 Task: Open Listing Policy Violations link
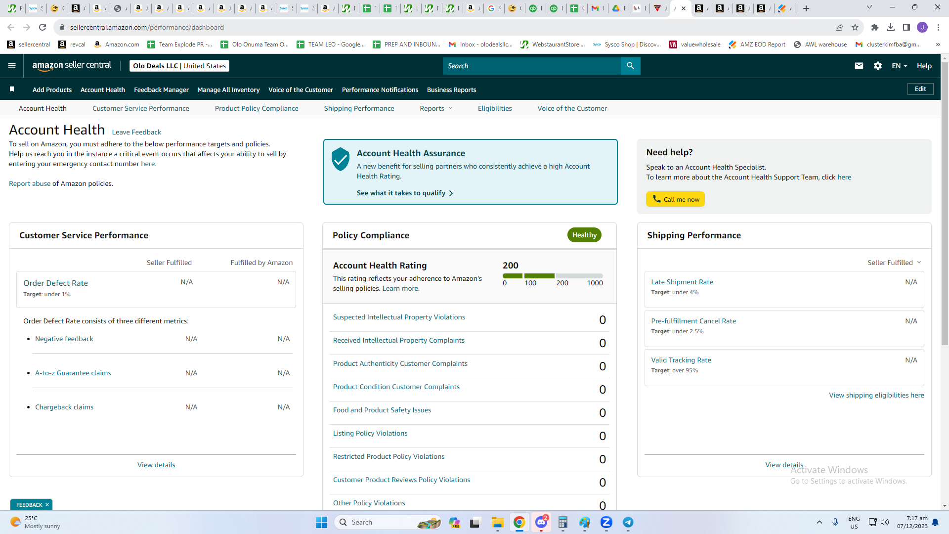[370, 433]
